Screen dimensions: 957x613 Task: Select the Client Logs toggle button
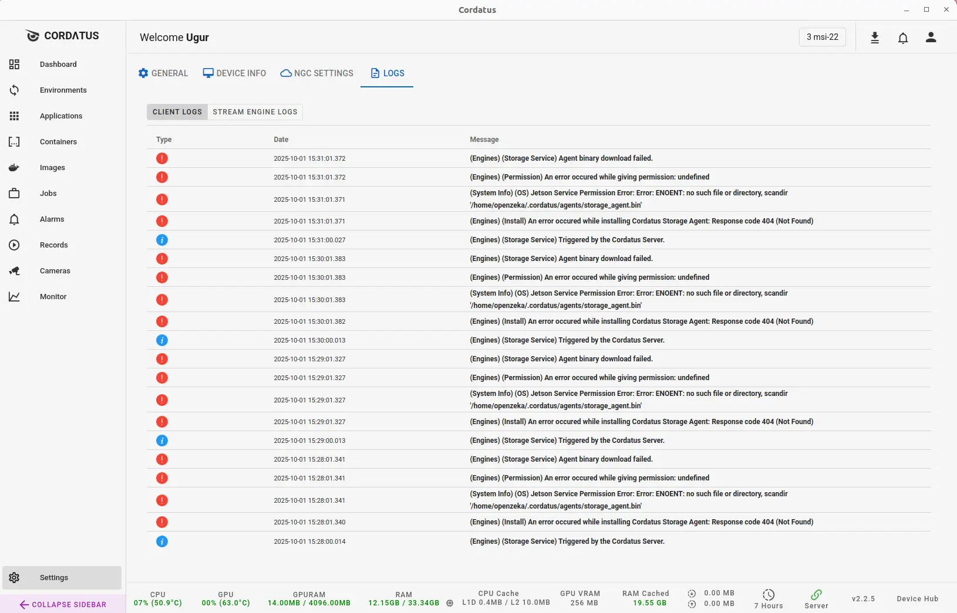[x=177, y=112]
